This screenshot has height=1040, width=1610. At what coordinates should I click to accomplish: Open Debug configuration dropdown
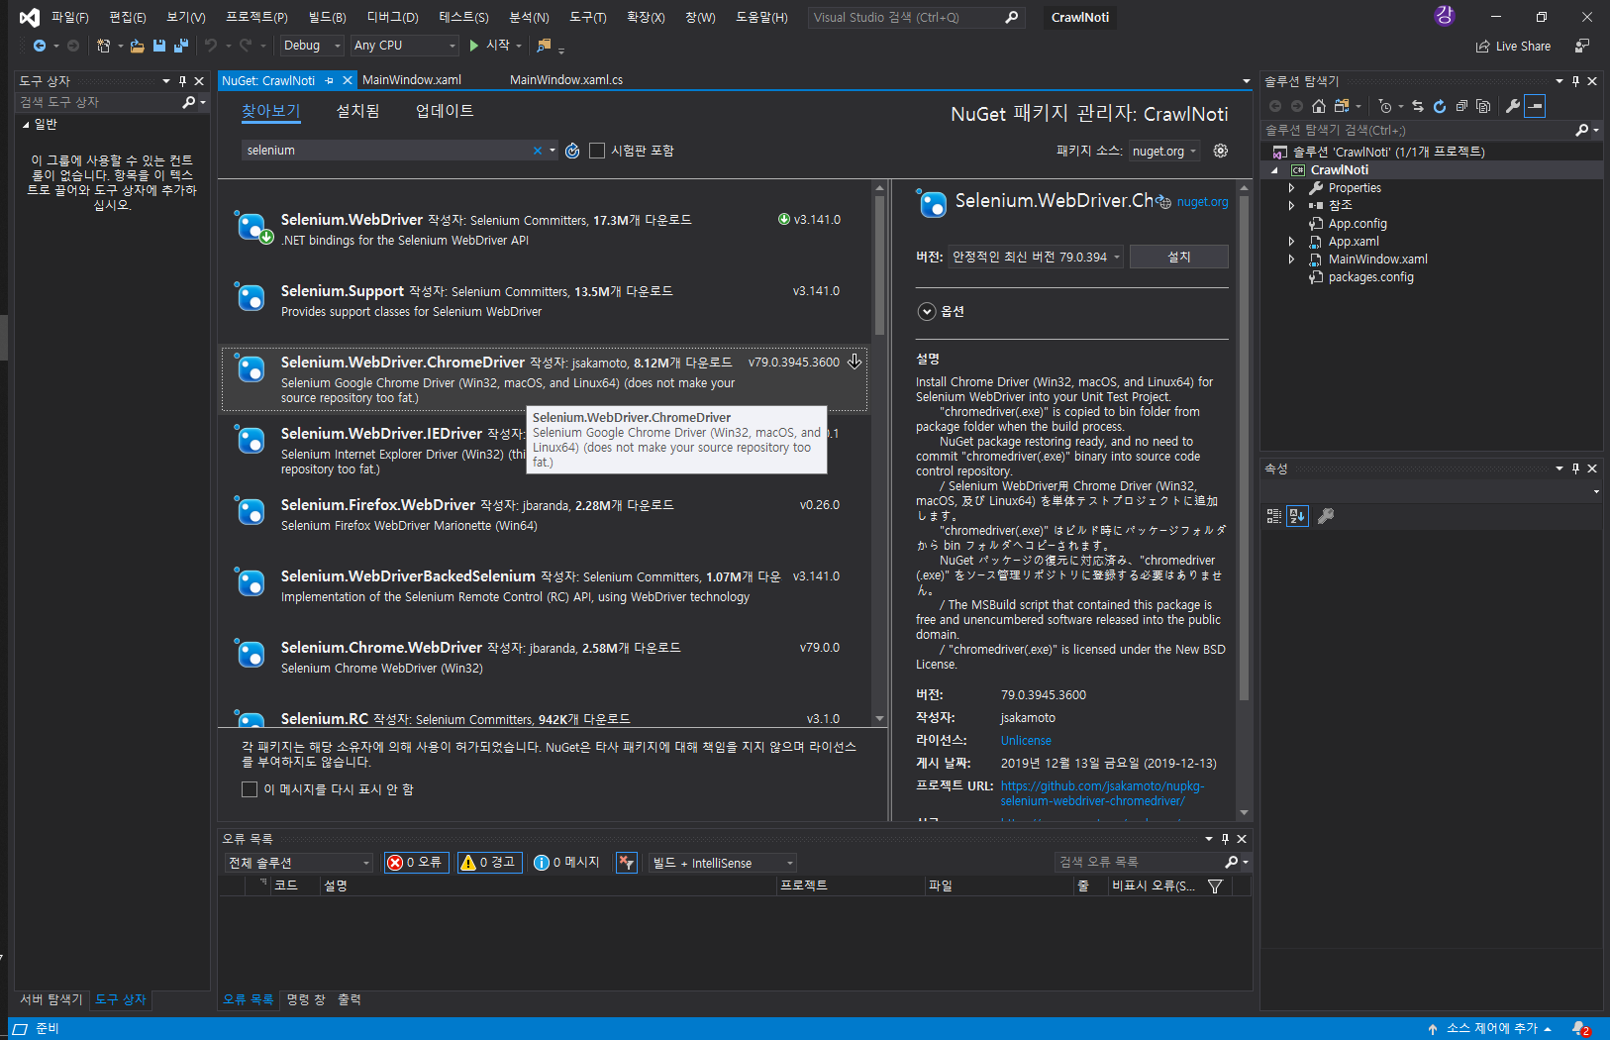[311, 46]
